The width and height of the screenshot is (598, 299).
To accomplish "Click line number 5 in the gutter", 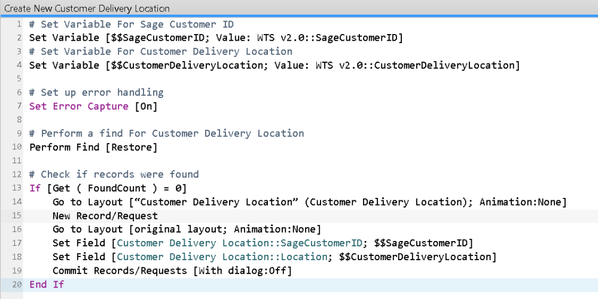I will click(x=20, y=79).
